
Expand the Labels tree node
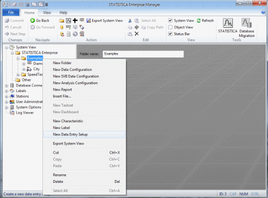tap(7, 91)
